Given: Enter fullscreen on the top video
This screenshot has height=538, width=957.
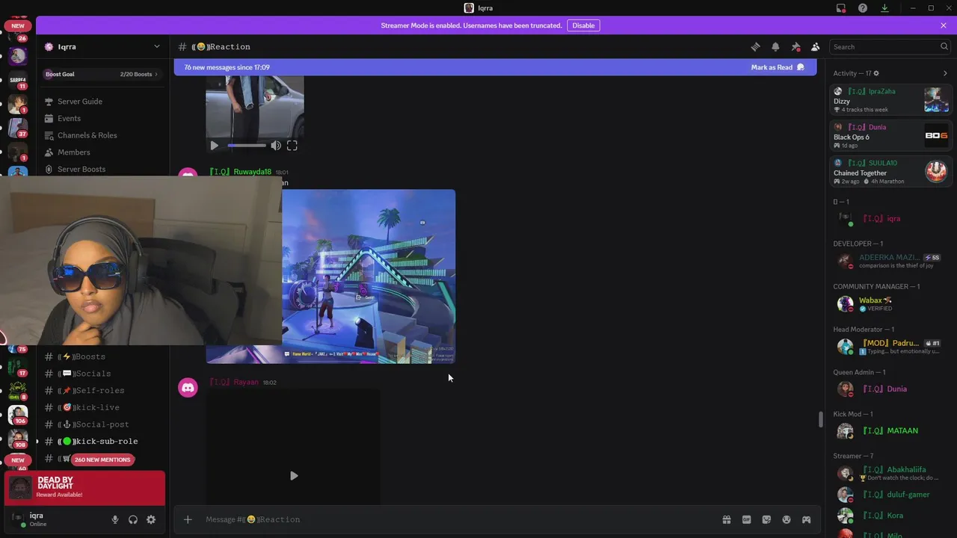Looking at the screenshot, I should (292, 146).
